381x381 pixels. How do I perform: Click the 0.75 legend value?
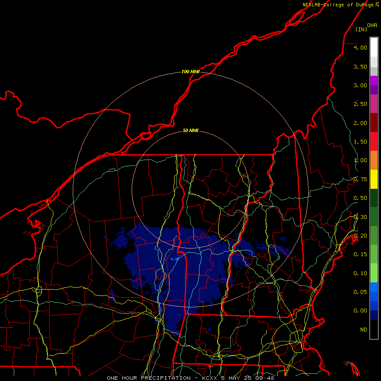[x=360, y=179]
